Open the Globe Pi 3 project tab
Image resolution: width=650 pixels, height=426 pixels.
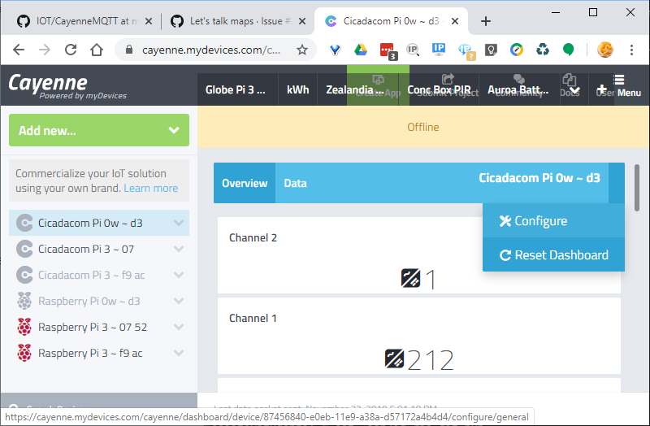[237, 89]
